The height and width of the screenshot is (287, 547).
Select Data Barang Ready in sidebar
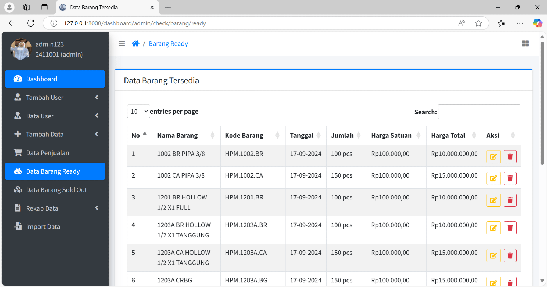pos(55,171)
